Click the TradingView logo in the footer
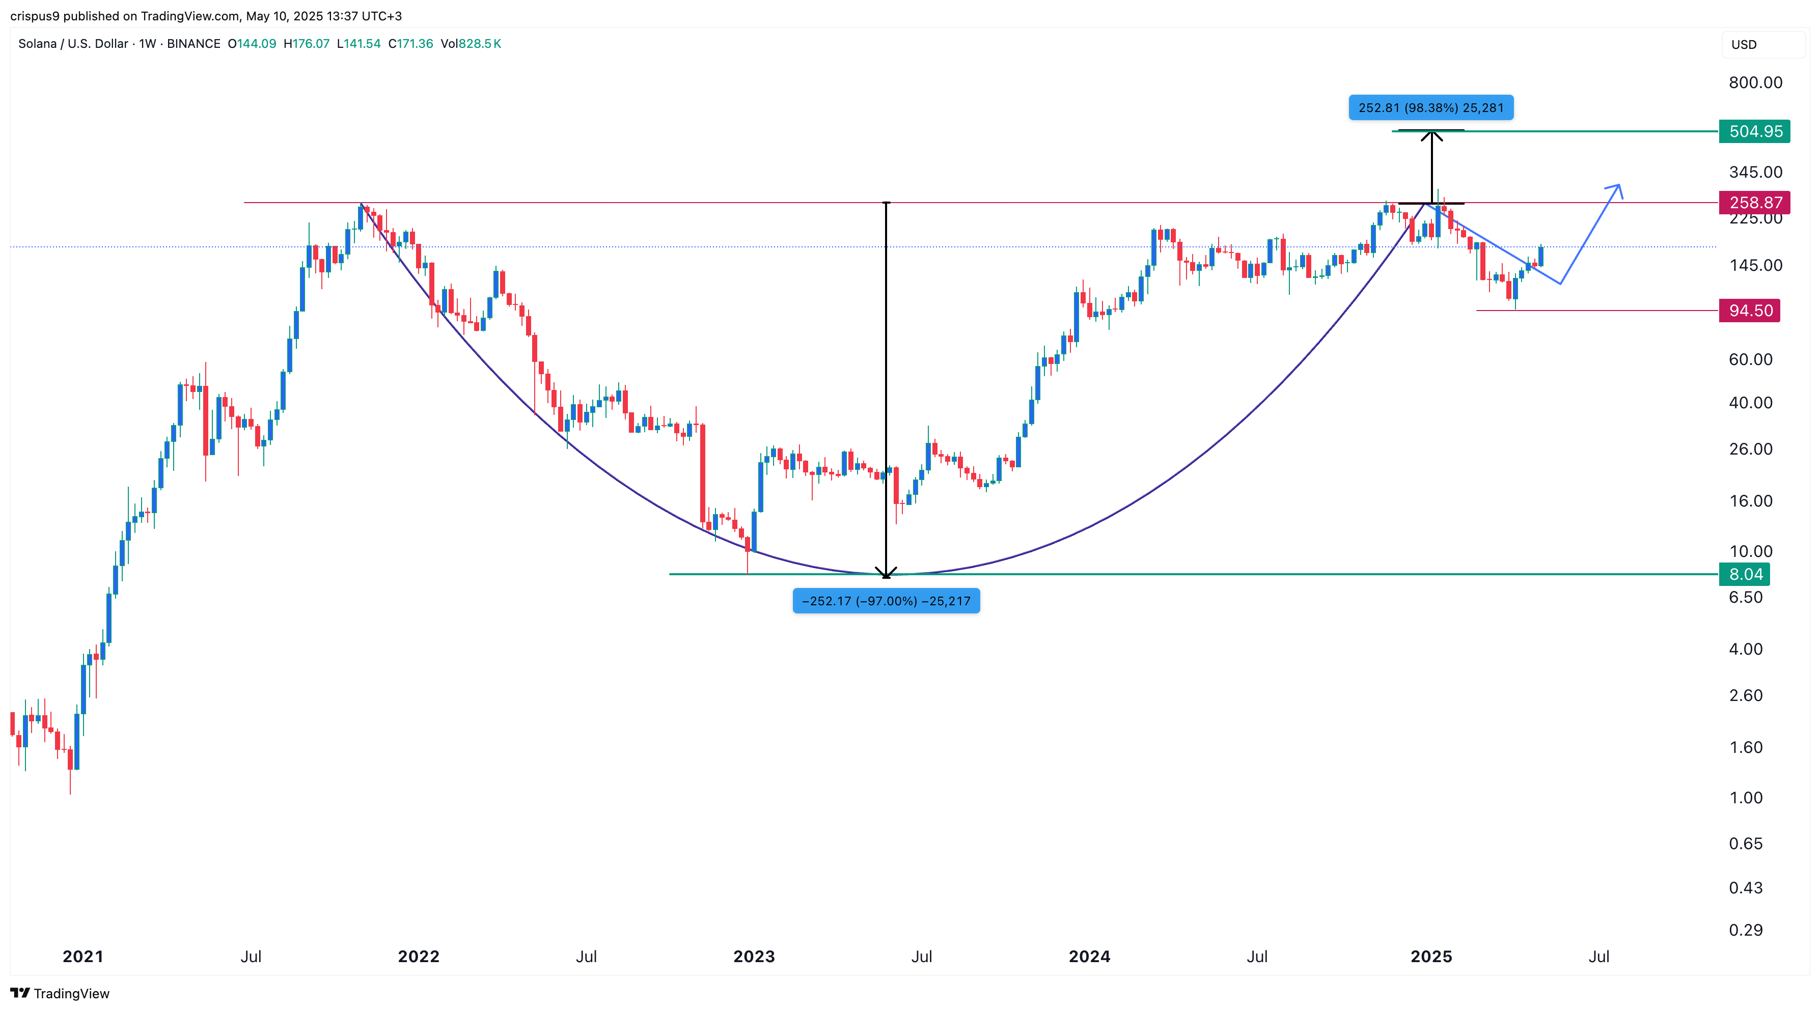The image size is (1820, 1011). pyautogui.click(x=60, y=993)
